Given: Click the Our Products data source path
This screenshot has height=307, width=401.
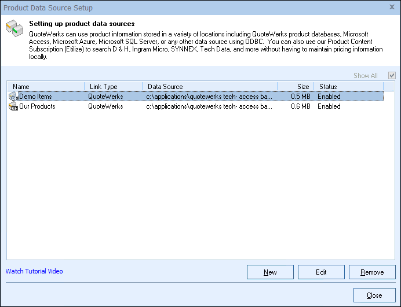Looking at the screenshot, I should pyautogui.click(x=209, y=106).
